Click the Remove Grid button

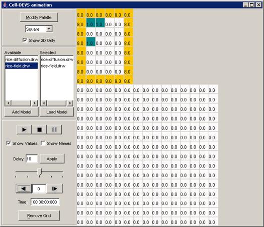[x=39, y=215]
